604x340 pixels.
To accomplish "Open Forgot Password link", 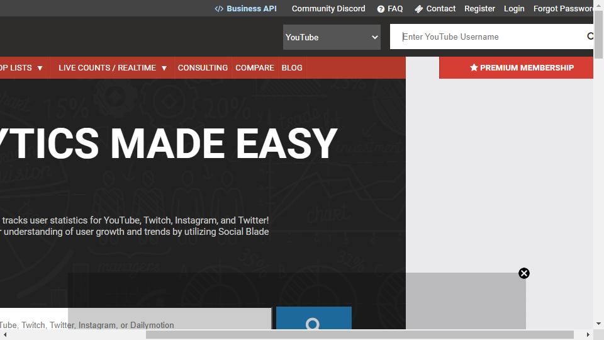I will click(563, 8).
